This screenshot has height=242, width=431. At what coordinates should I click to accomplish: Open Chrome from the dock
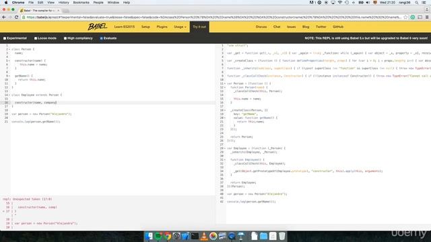167,236
